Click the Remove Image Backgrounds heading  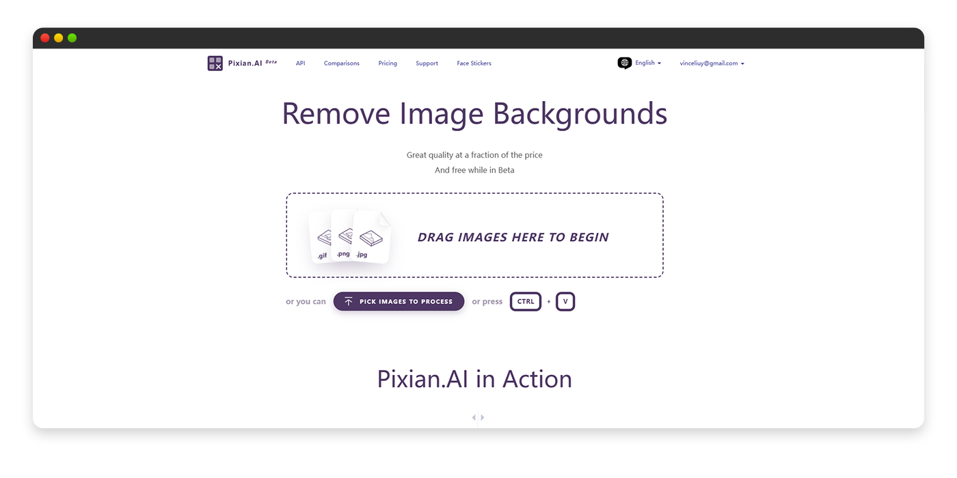click(474, 113)
